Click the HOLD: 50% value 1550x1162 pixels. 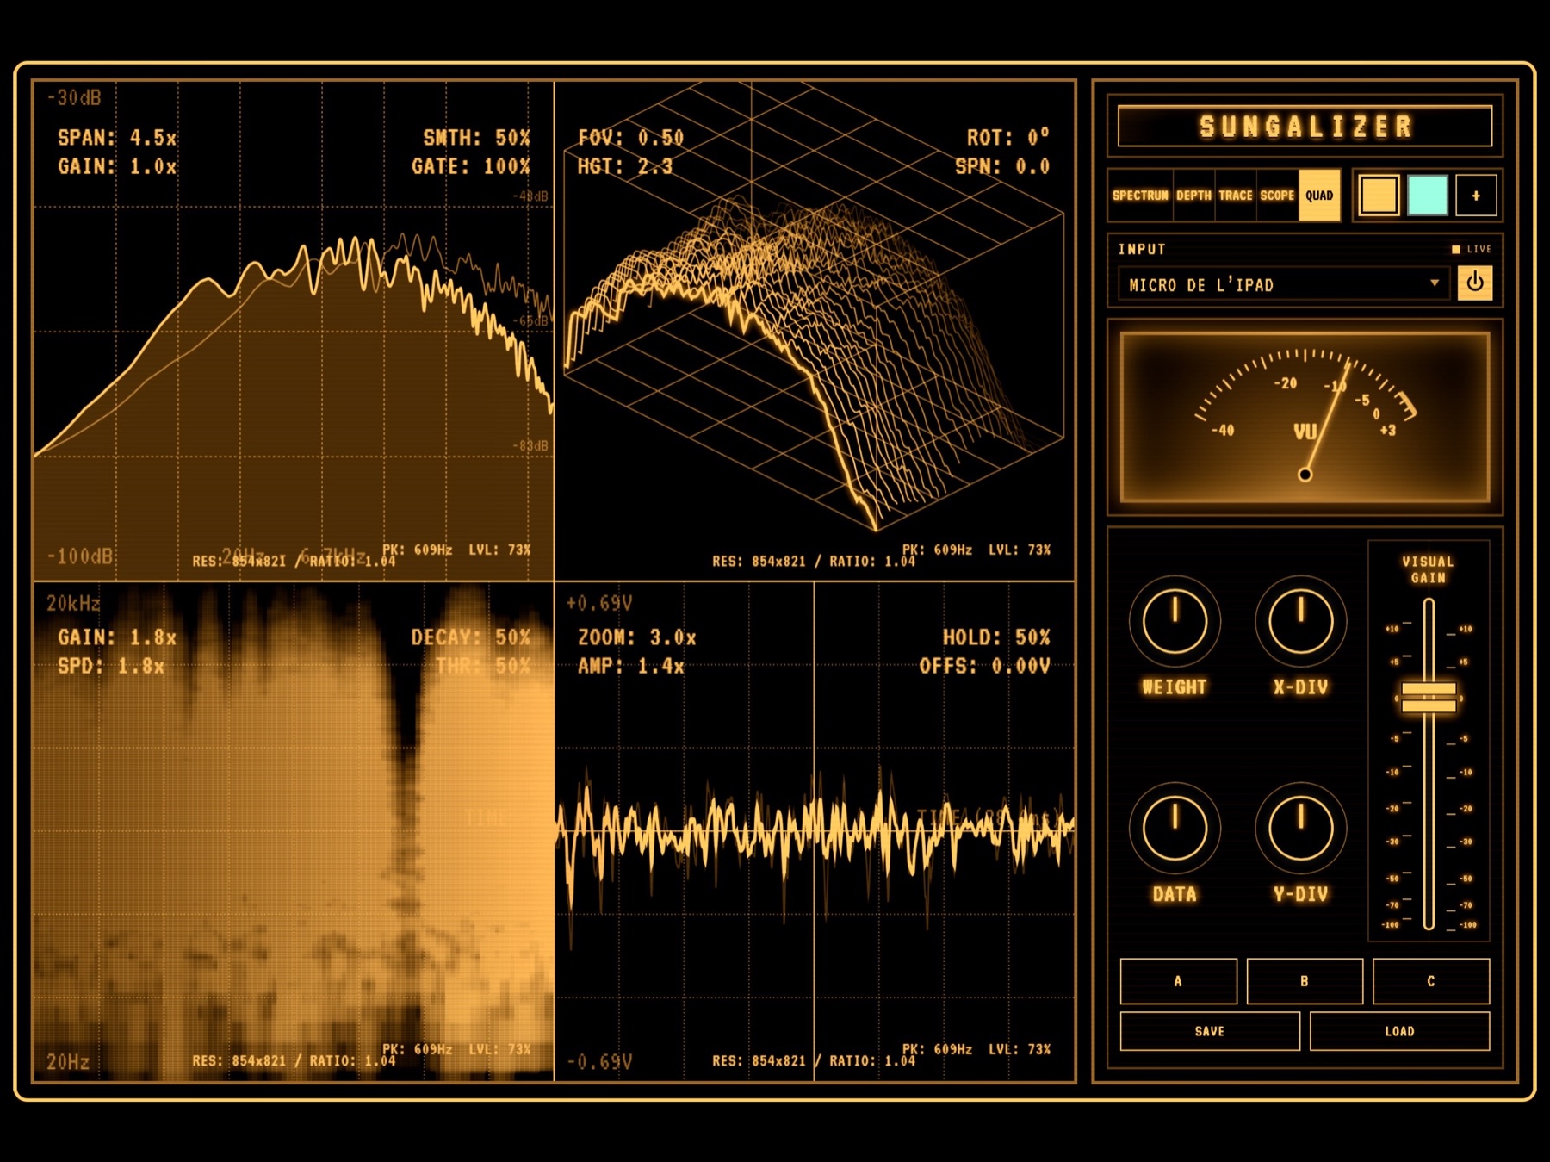(996, 637)
